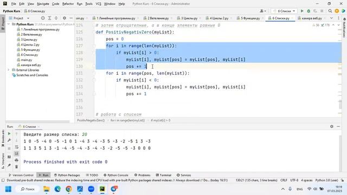Image resolution: width=347 pixels, height=195 pixels.
Task: Open the Services tool window
Action: point(184,175)
